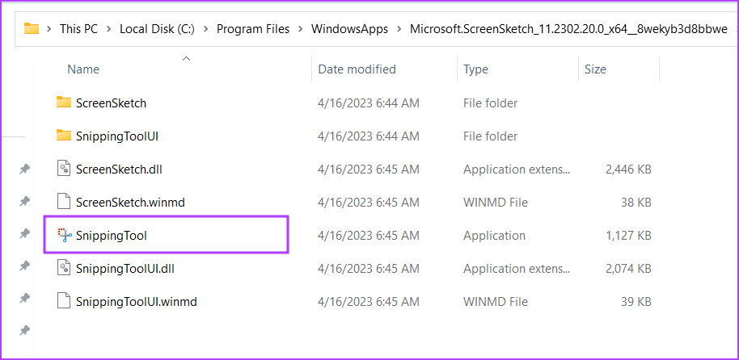The width and height of the screenshot is (739, 360).
Task: Select the ScreenSketch folder name
Action: click(112, 103)
